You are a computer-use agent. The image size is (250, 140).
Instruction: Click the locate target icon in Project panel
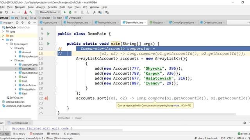tap(17, 23)
